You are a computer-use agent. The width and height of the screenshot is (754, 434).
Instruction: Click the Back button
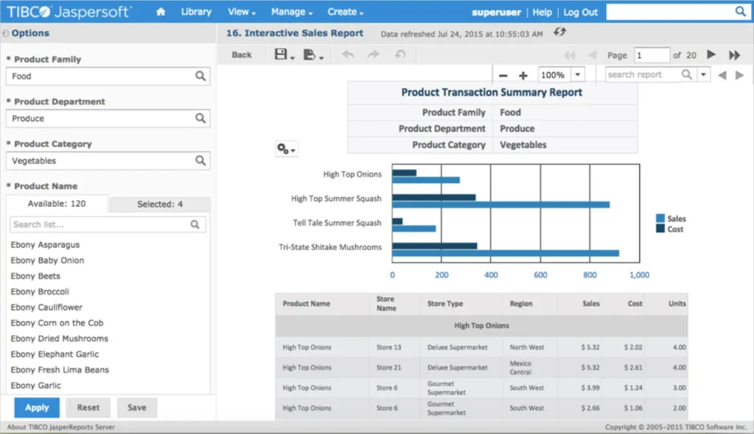point(242,54)
